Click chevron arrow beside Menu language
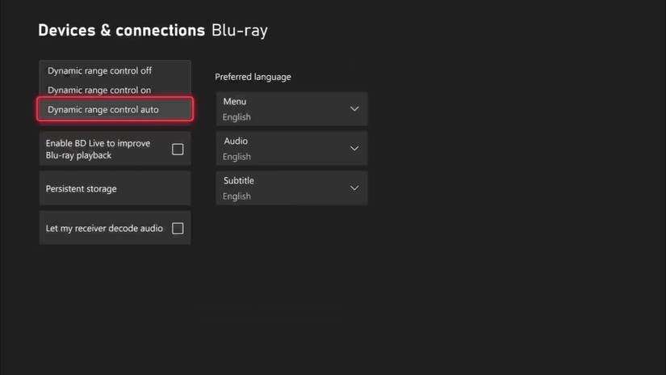This screenshot has width=666, height=375. coord(354,109)
